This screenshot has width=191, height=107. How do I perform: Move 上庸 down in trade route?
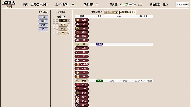pos(57,20)
